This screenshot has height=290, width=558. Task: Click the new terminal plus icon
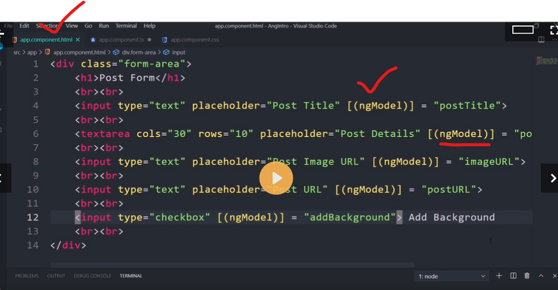coord(499,275)
